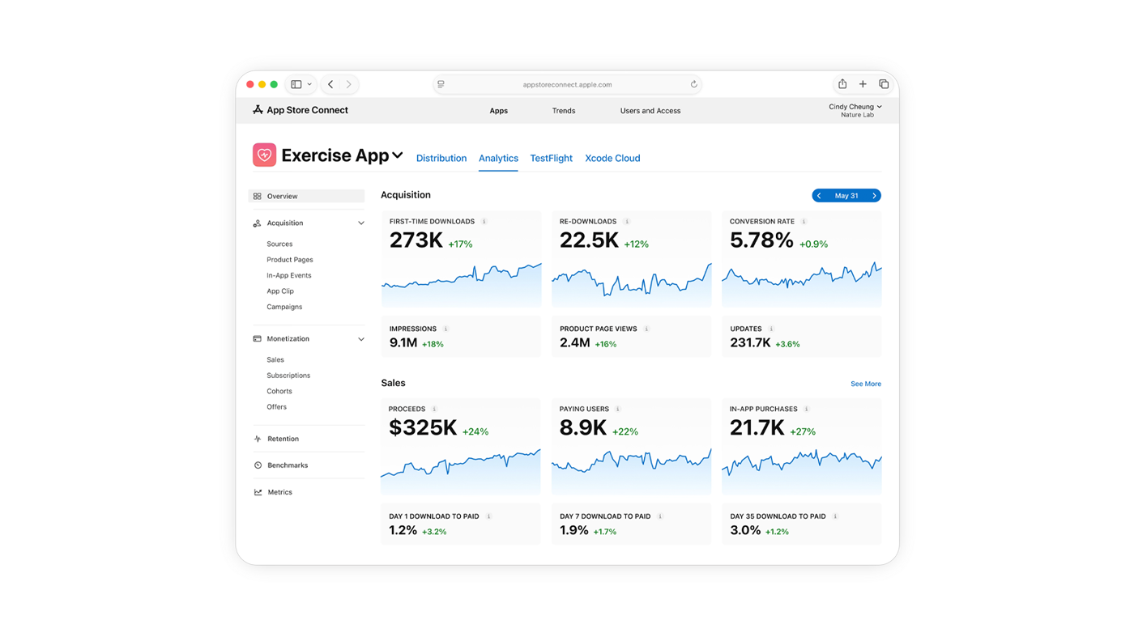The image size is (1134, 637).
Task: Click the Exercise App heart icon
Action: pyautogui.click(x=264, y=155)
